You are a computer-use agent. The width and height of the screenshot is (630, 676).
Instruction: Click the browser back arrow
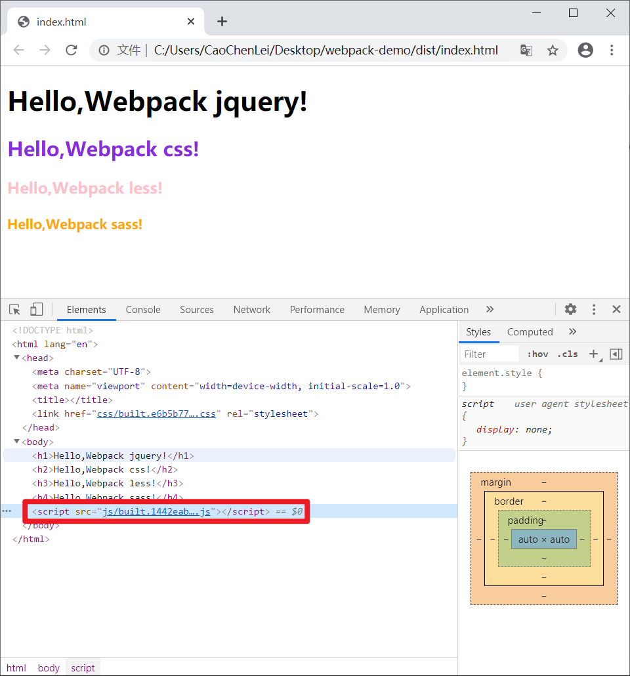pyautogui.click(x=18, y=50)
